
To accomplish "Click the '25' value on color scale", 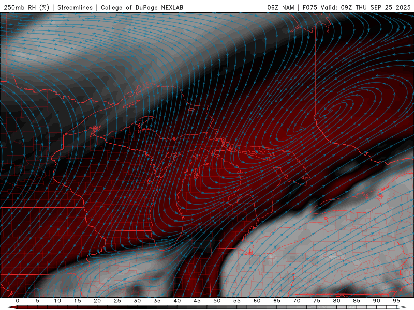I will tap(117, 301).
